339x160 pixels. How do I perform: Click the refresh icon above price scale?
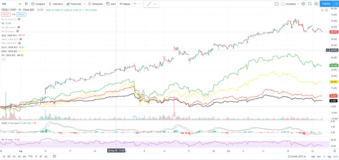coord(326,10)
